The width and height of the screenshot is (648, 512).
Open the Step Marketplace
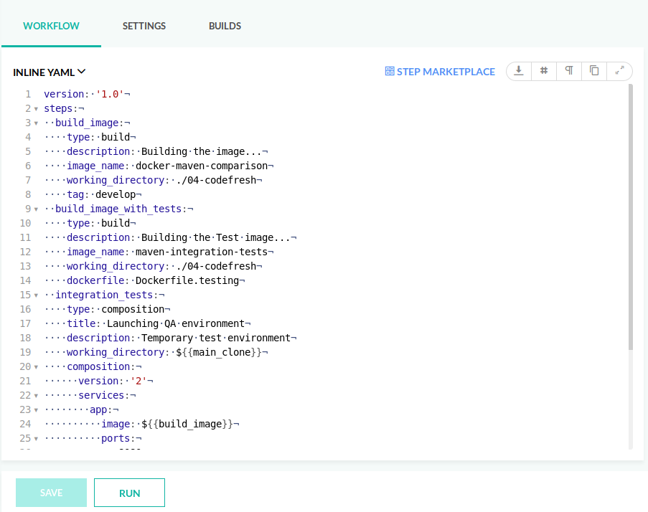(440, 71)
